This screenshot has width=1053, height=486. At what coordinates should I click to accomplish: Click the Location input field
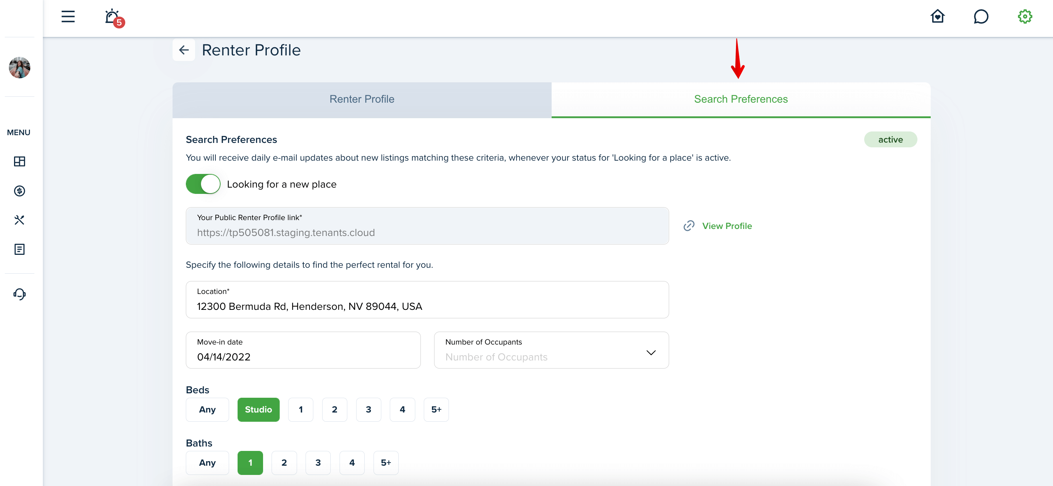click(x=427, y=299)
